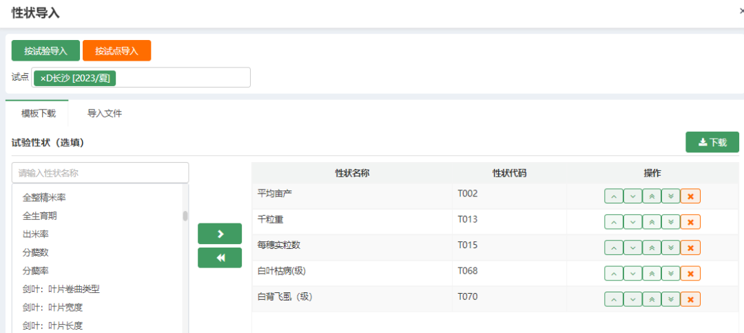This screenshot has width=744, height=333.
Task: Focus the 试点 selection field
Action: [x=141, y=77]
